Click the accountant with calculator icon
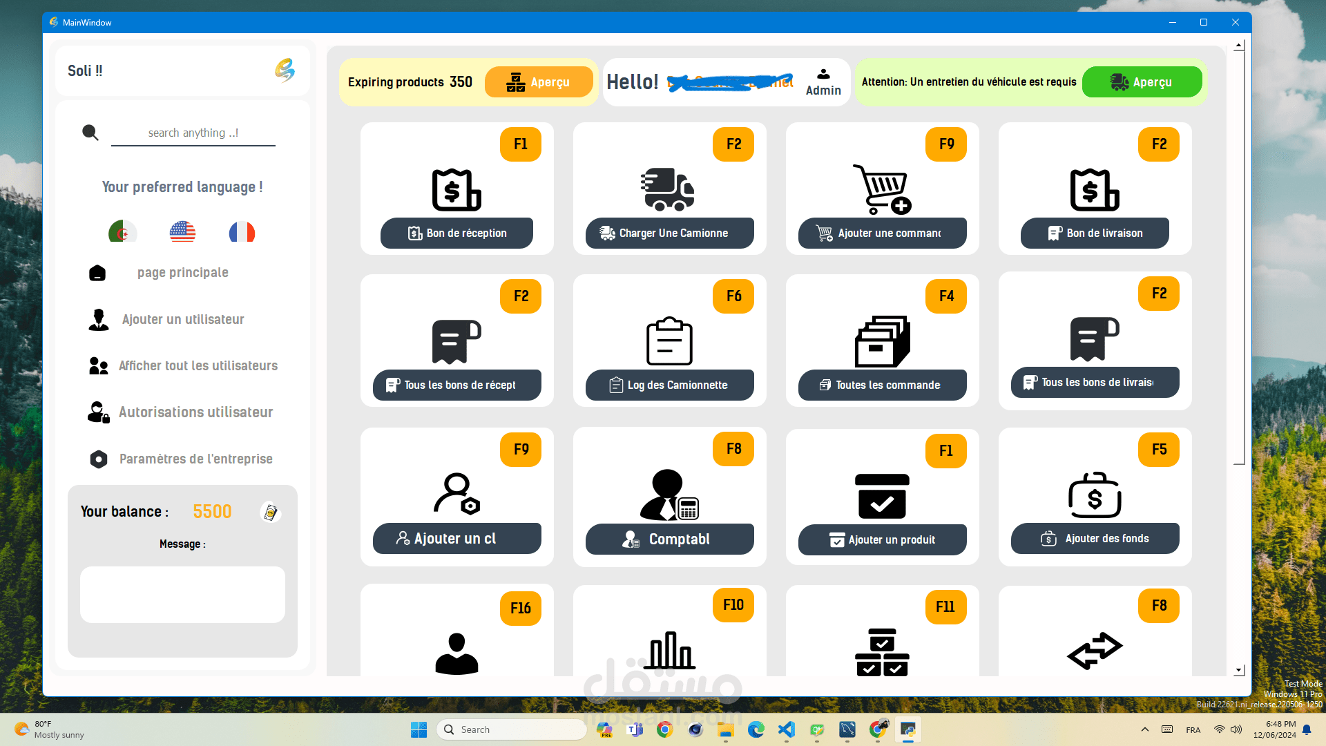The image size is (1326, 746). click(669, 495)
